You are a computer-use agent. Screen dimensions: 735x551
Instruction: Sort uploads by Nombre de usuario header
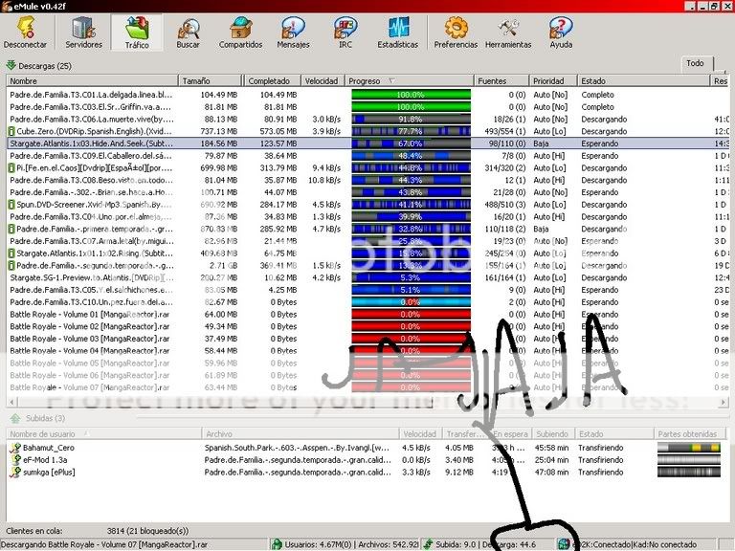[103, 434]
